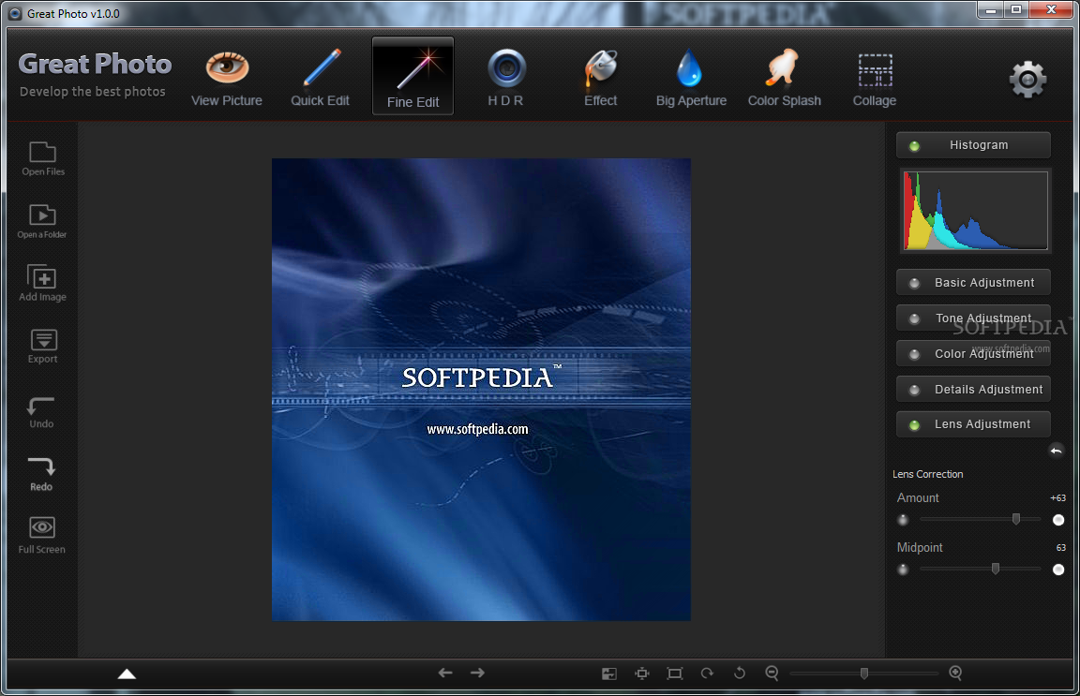This screenshot has width=1080, height=696.
Task: Click the zoom slider handle
Action: pos(863,674)
